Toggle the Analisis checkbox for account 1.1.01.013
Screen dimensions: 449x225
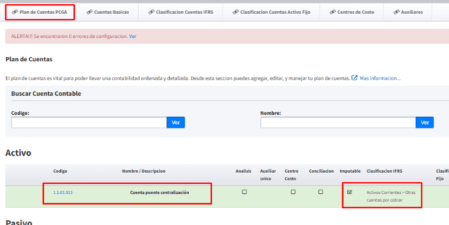point(244,192)
